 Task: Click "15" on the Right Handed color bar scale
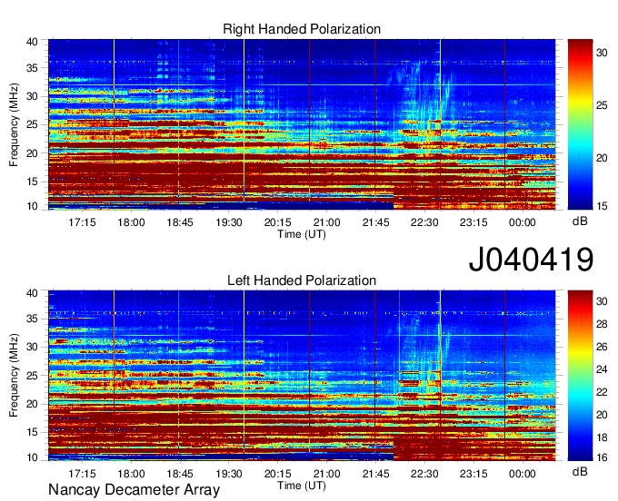click(x=602, y=206)
